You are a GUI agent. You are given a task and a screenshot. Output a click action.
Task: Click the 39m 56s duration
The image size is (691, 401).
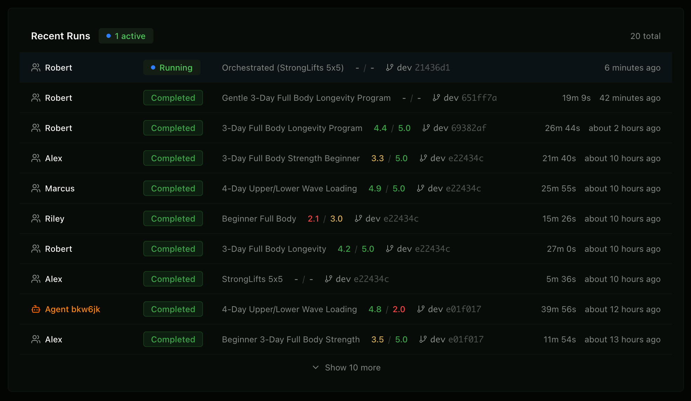pos(559,309)
